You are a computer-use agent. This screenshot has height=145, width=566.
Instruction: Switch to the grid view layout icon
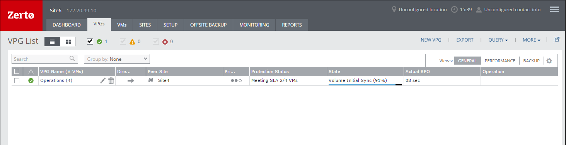68,42
